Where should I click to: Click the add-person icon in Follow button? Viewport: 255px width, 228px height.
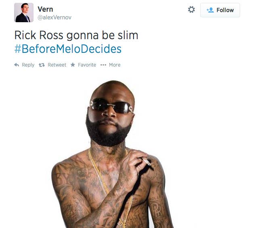click(x=210, y=10)
